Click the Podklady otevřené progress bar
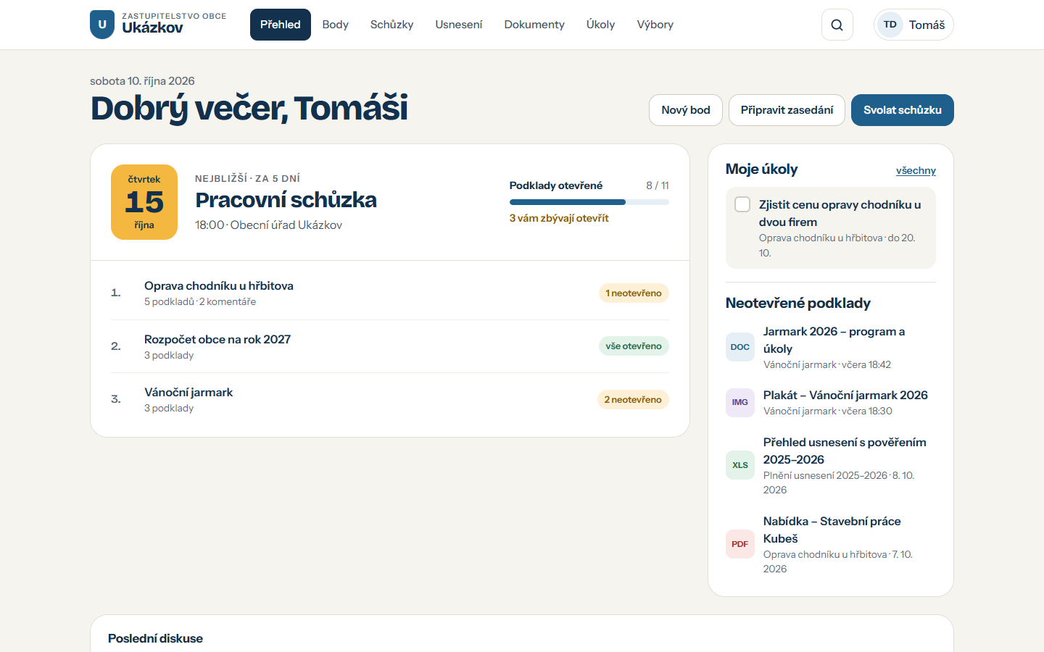The height and width of the screenshot is (652, 1044). 589,202
